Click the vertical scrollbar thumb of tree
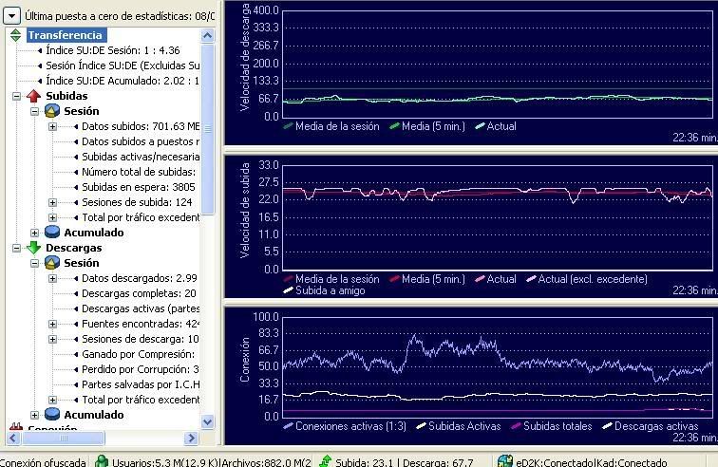The height and width of the screenshot is (467, 718). coord(207,129)
